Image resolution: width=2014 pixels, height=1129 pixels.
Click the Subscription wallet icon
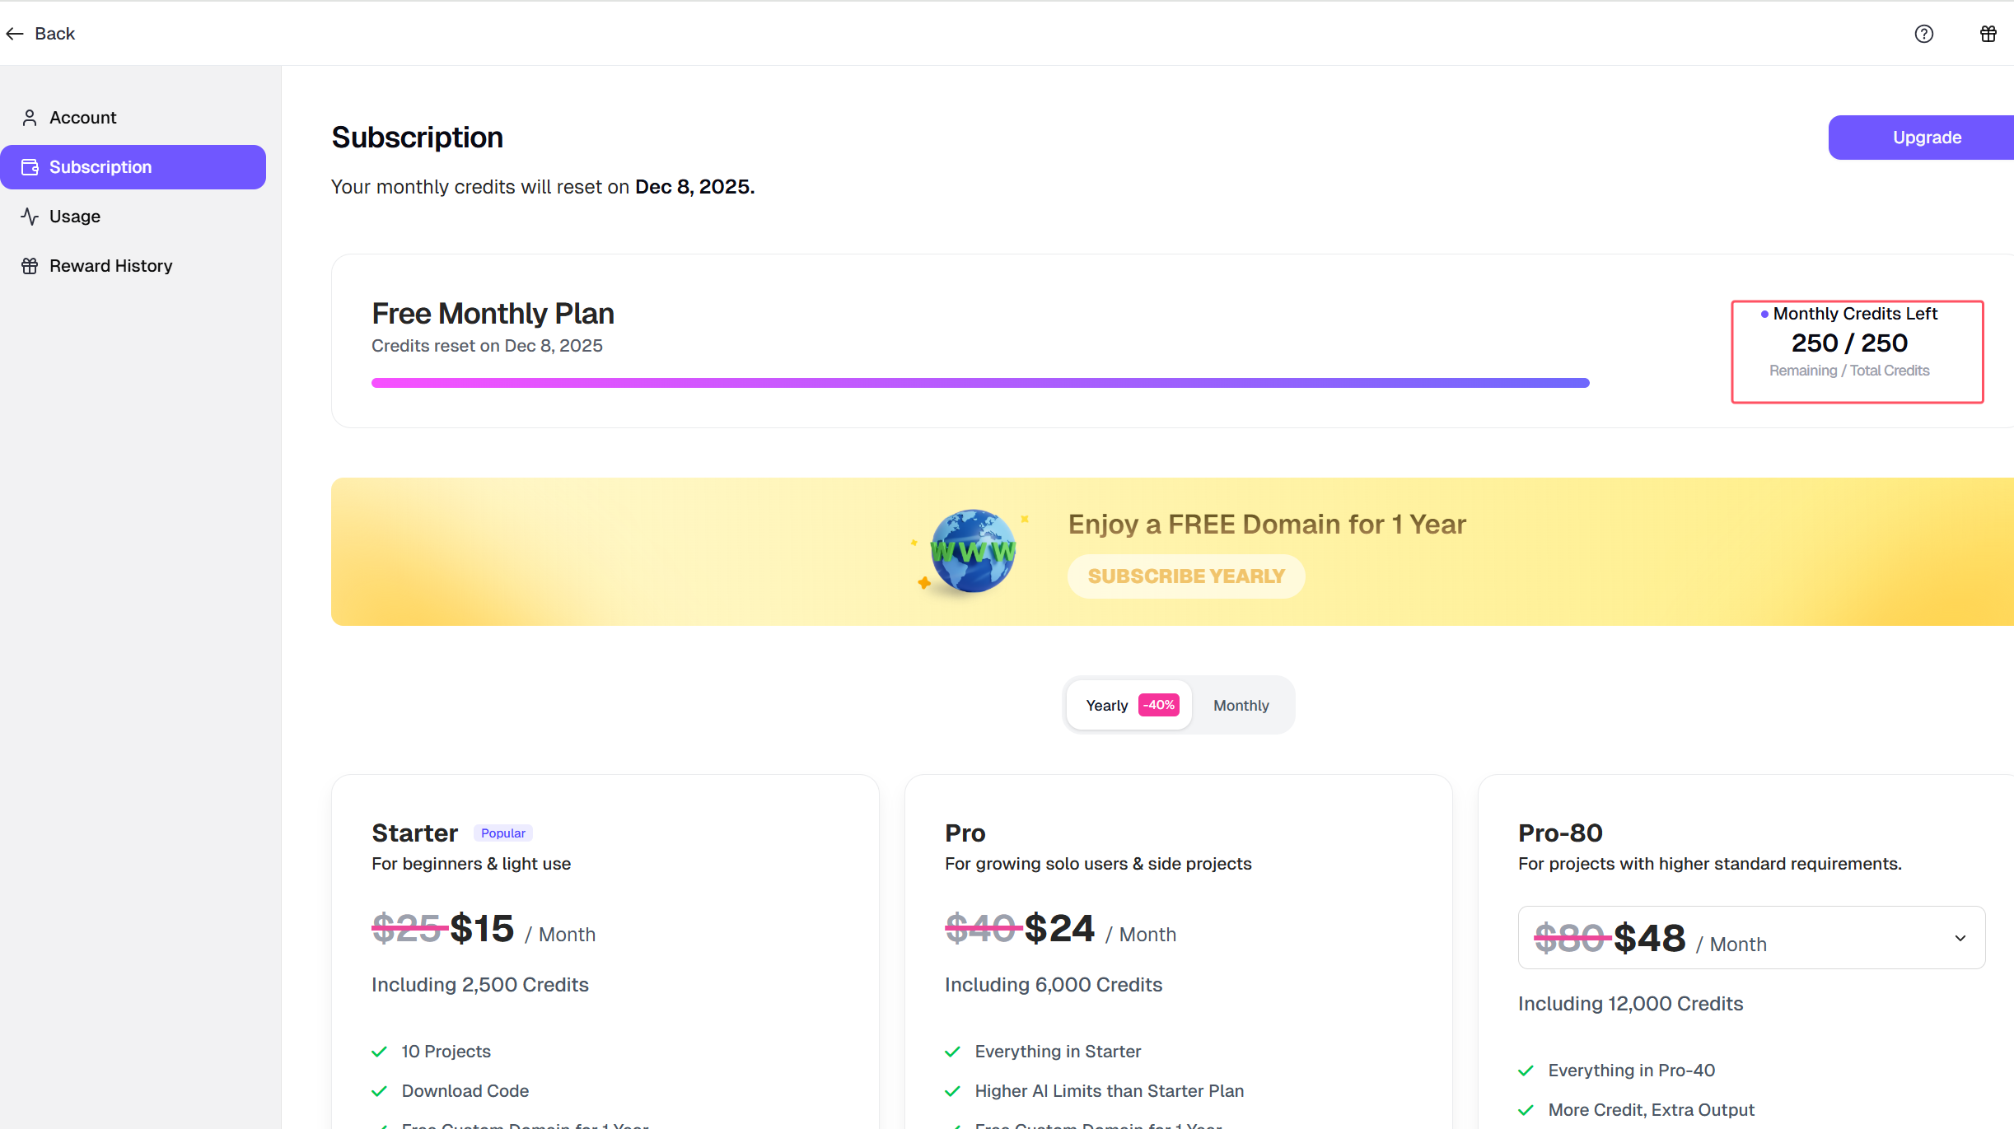[30, 167]
